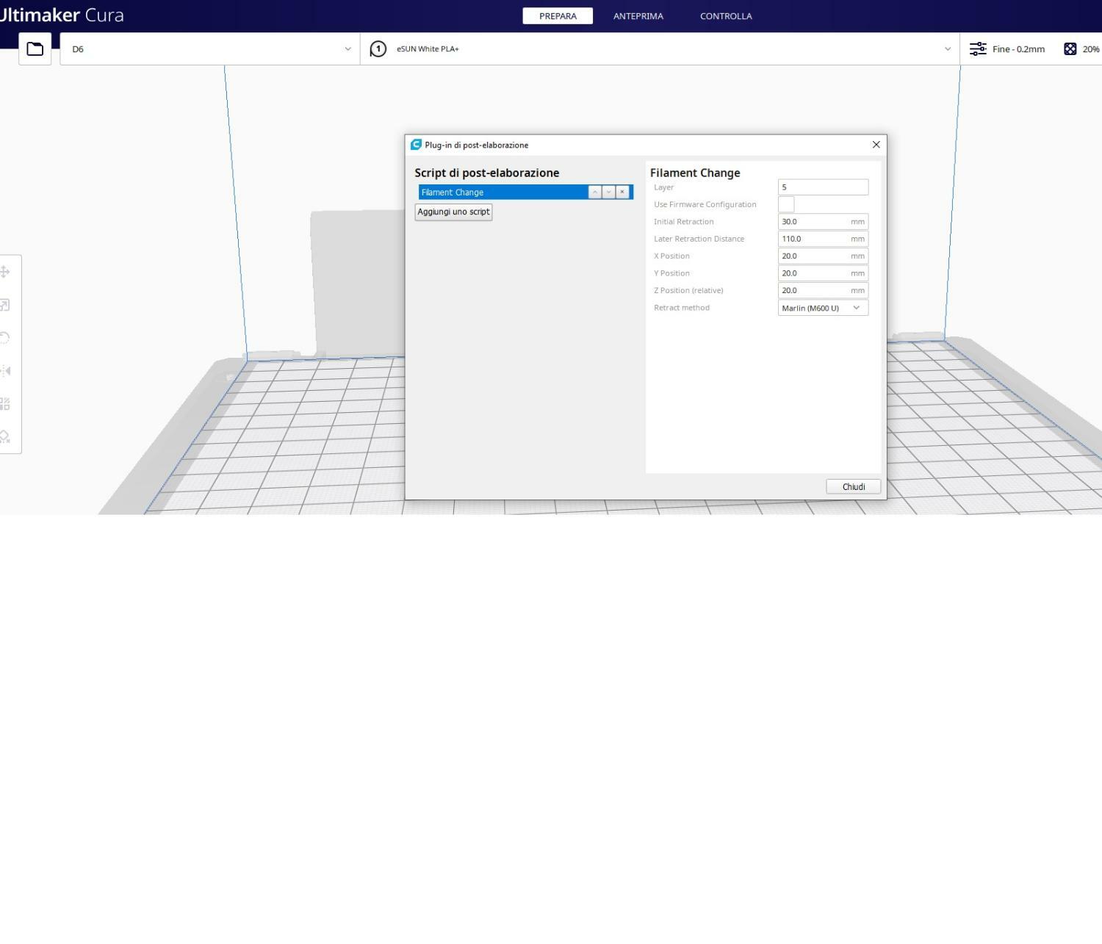The height and width of the screenshot is (944, 1102).
Task: Select the Per Model Settings tool
Action: 4,404
